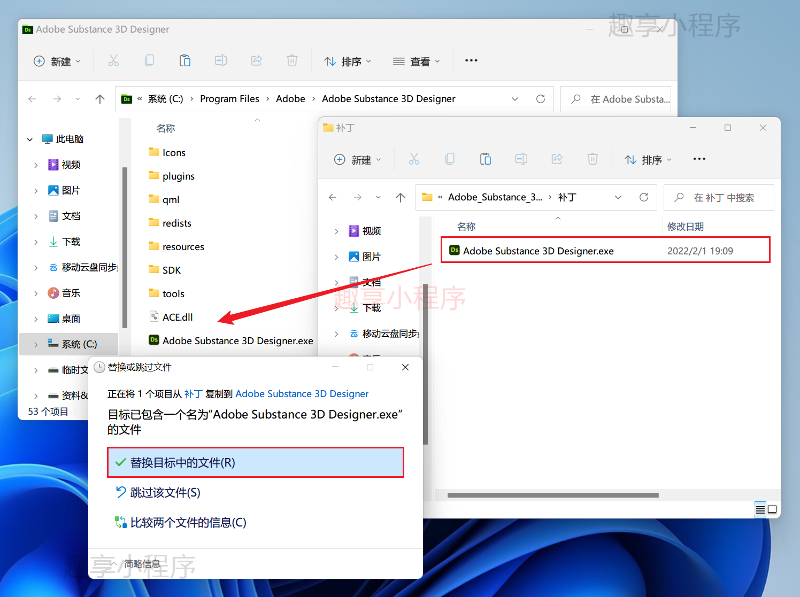Click Cut icon in Adobe Substance 3D Designer window
The width and height of the screenshot is (800, 597).
point(113,61)
